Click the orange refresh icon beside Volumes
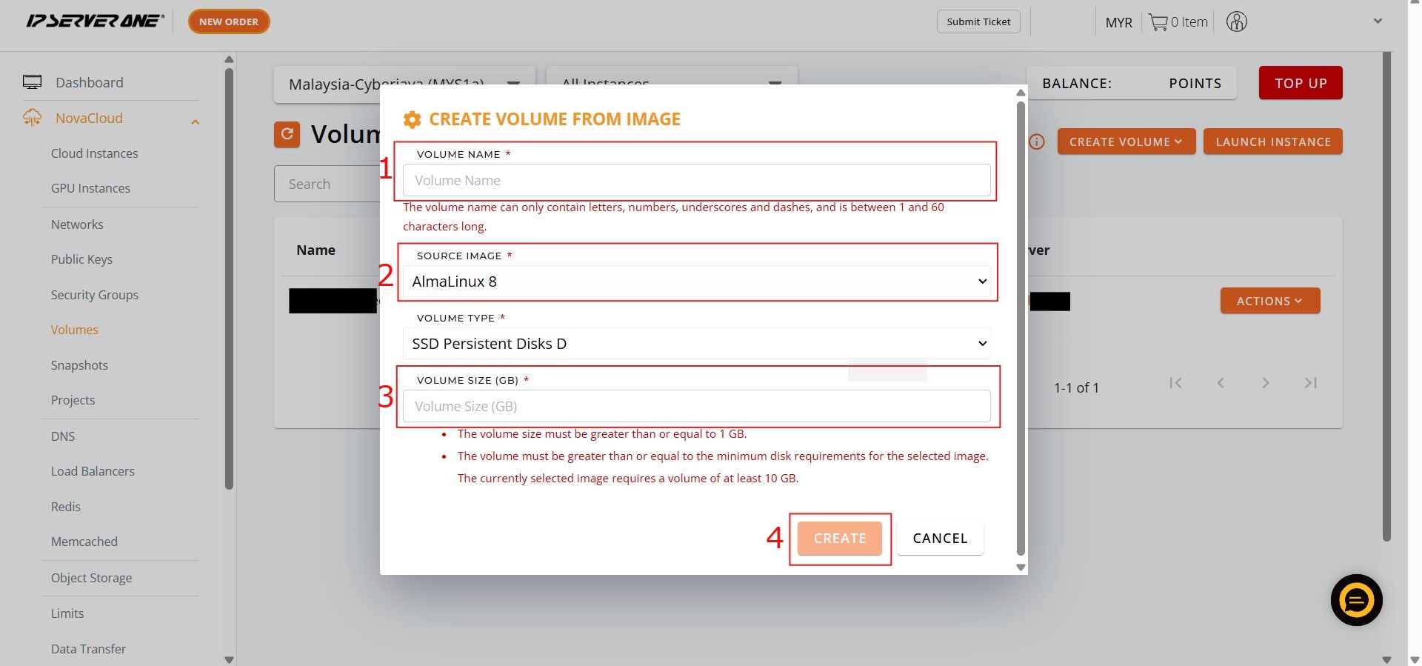The height and width of the screenshot is (666, 1422). (287, 134)
